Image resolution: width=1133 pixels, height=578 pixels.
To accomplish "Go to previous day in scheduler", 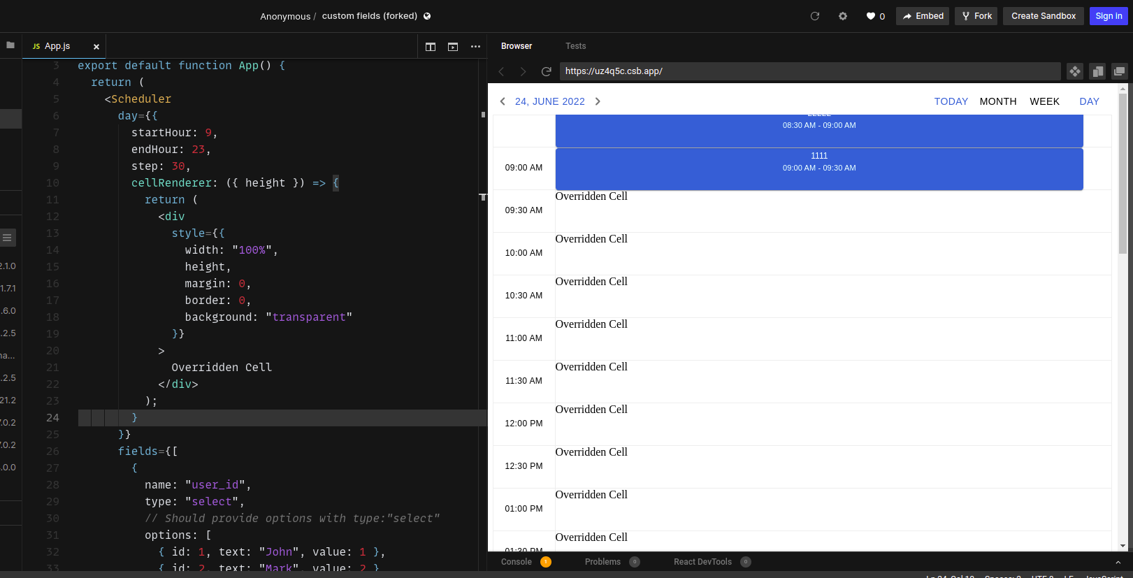I will tap(503, 101).
